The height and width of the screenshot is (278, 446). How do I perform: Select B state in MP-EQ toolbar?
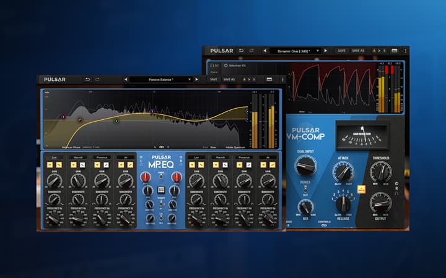[x=254, y=80]
